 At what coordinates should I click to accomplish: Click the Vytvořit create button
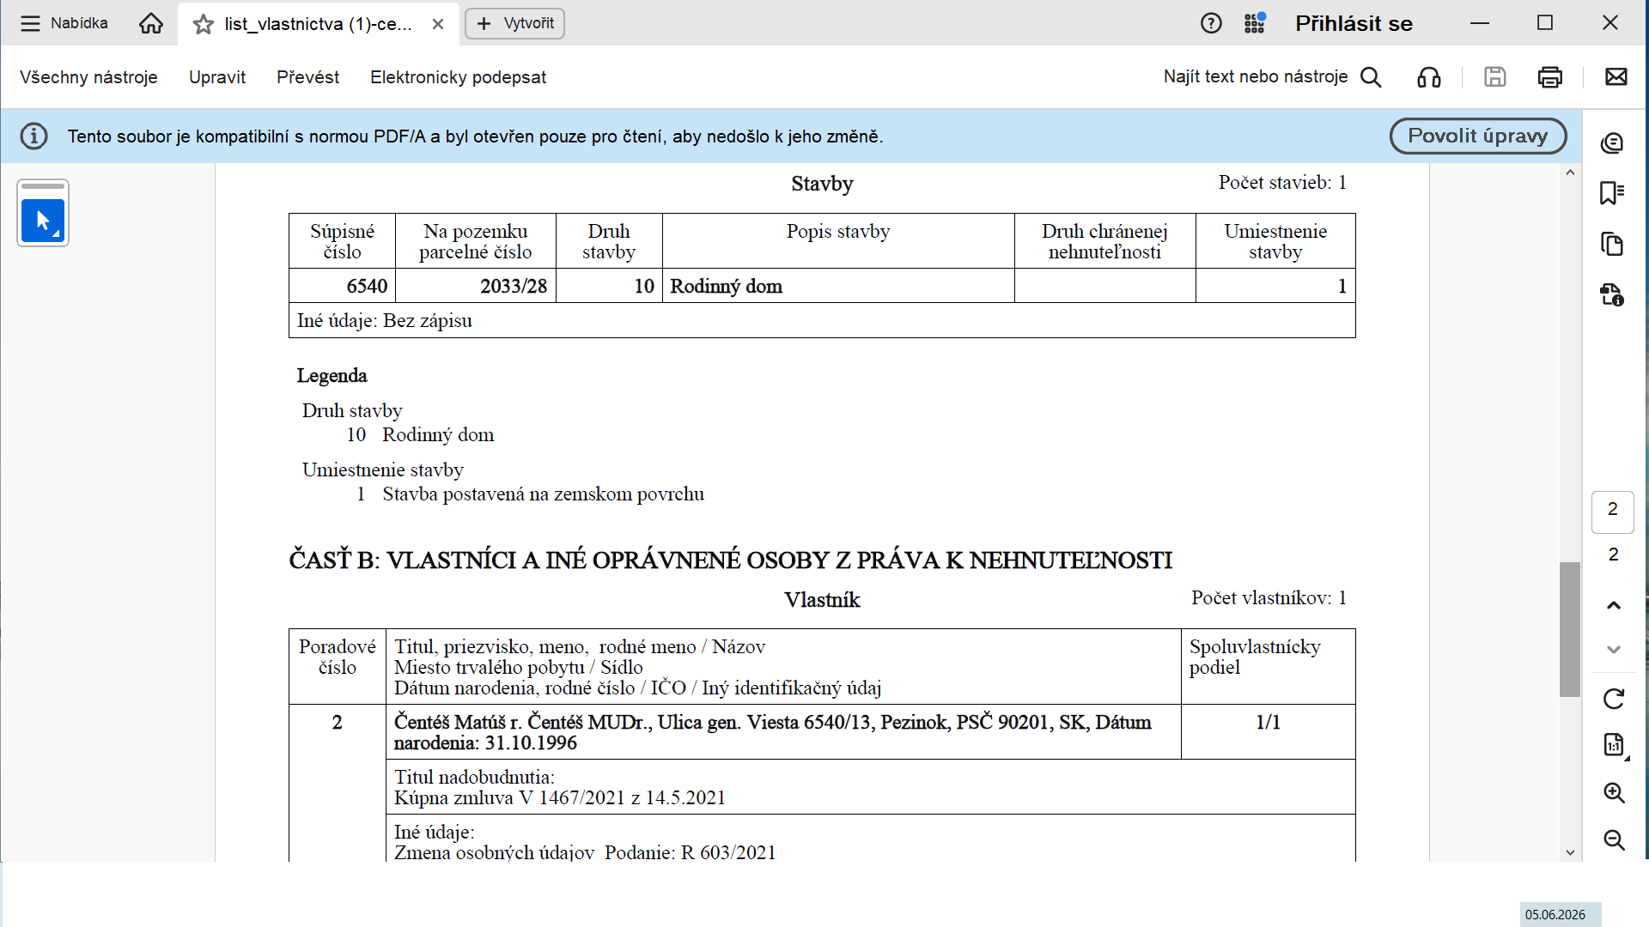pos(514,23)
